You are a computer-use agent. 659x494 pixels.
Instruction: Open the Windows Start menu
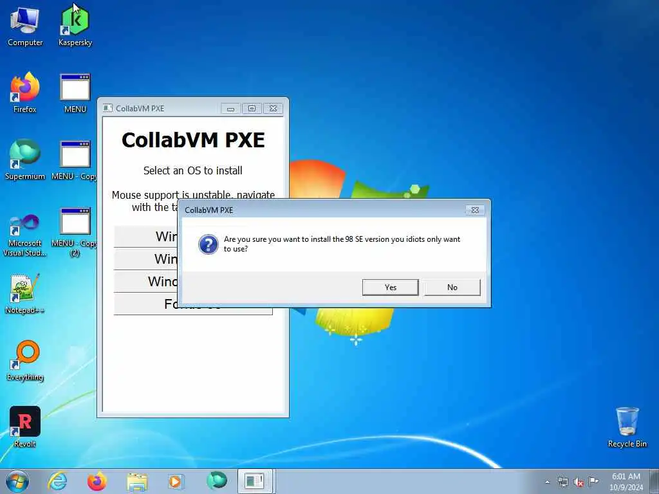tap(17, 481)
